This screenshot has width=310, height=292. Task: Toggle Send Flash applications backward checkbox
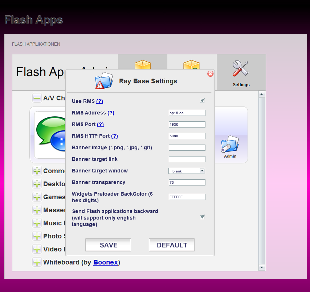coord(202,217)
